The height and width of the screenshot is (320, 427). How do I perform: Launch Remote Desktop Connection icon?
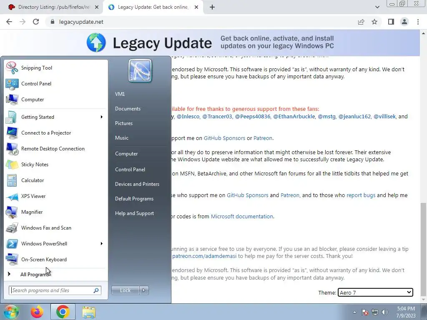(12, 149)
